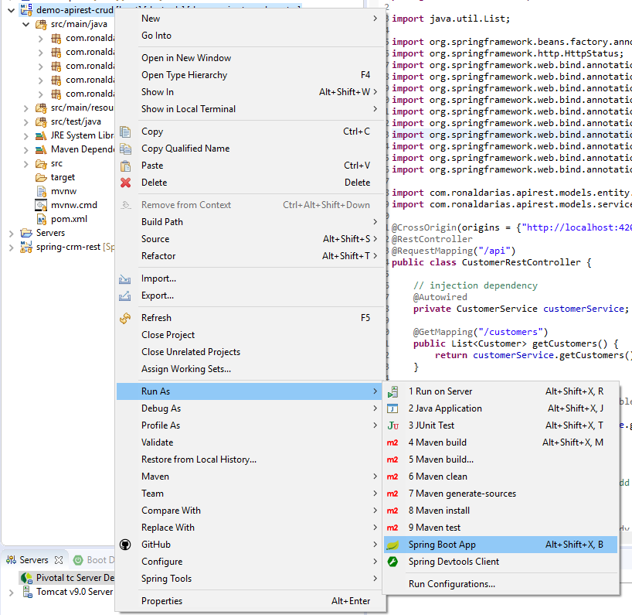Select Restore from Local History...

(250, 460)
